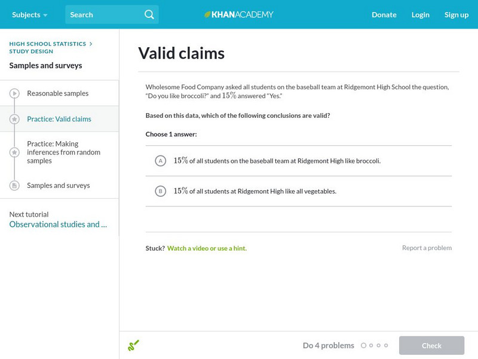Click the first problem progress circle
This screenshot has width=478, height=359.
click(x=363, y=345)
